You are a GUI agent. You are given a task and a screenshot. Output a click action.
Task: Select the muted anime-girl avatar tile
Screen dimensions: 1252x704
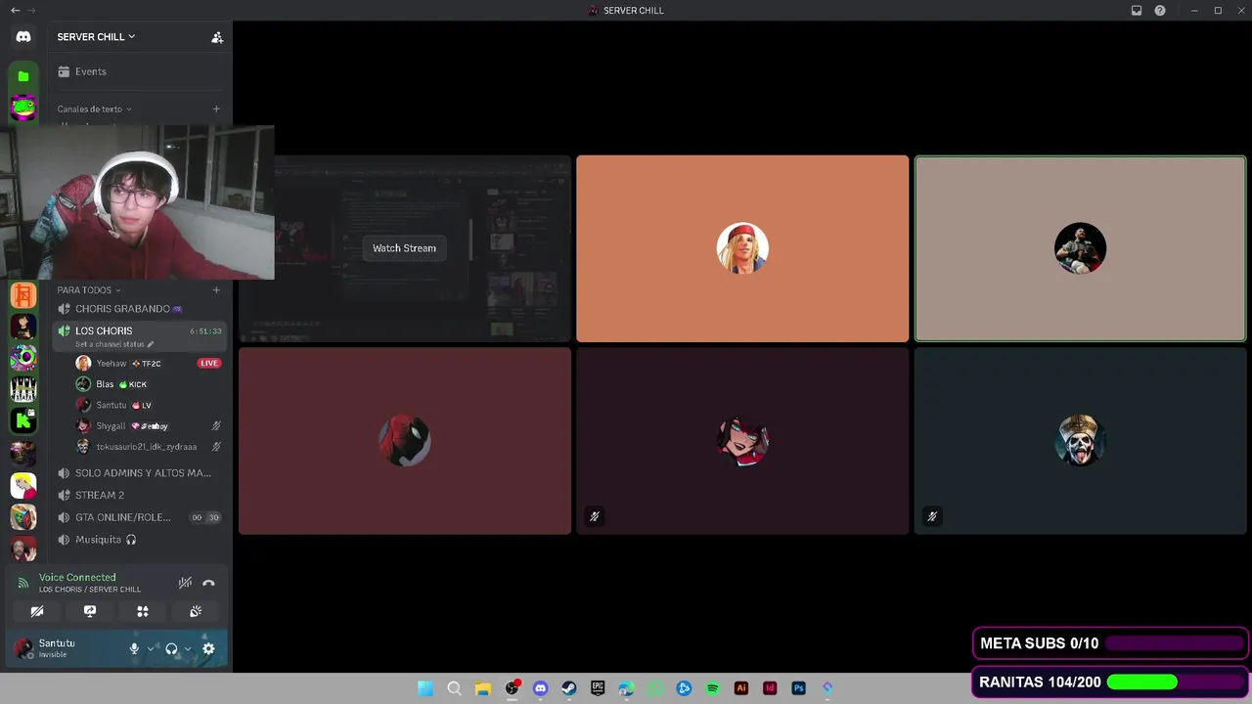click(742, 441)
